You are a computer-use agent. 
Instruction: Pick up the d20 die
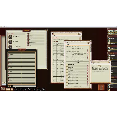(x=16, y=89)
